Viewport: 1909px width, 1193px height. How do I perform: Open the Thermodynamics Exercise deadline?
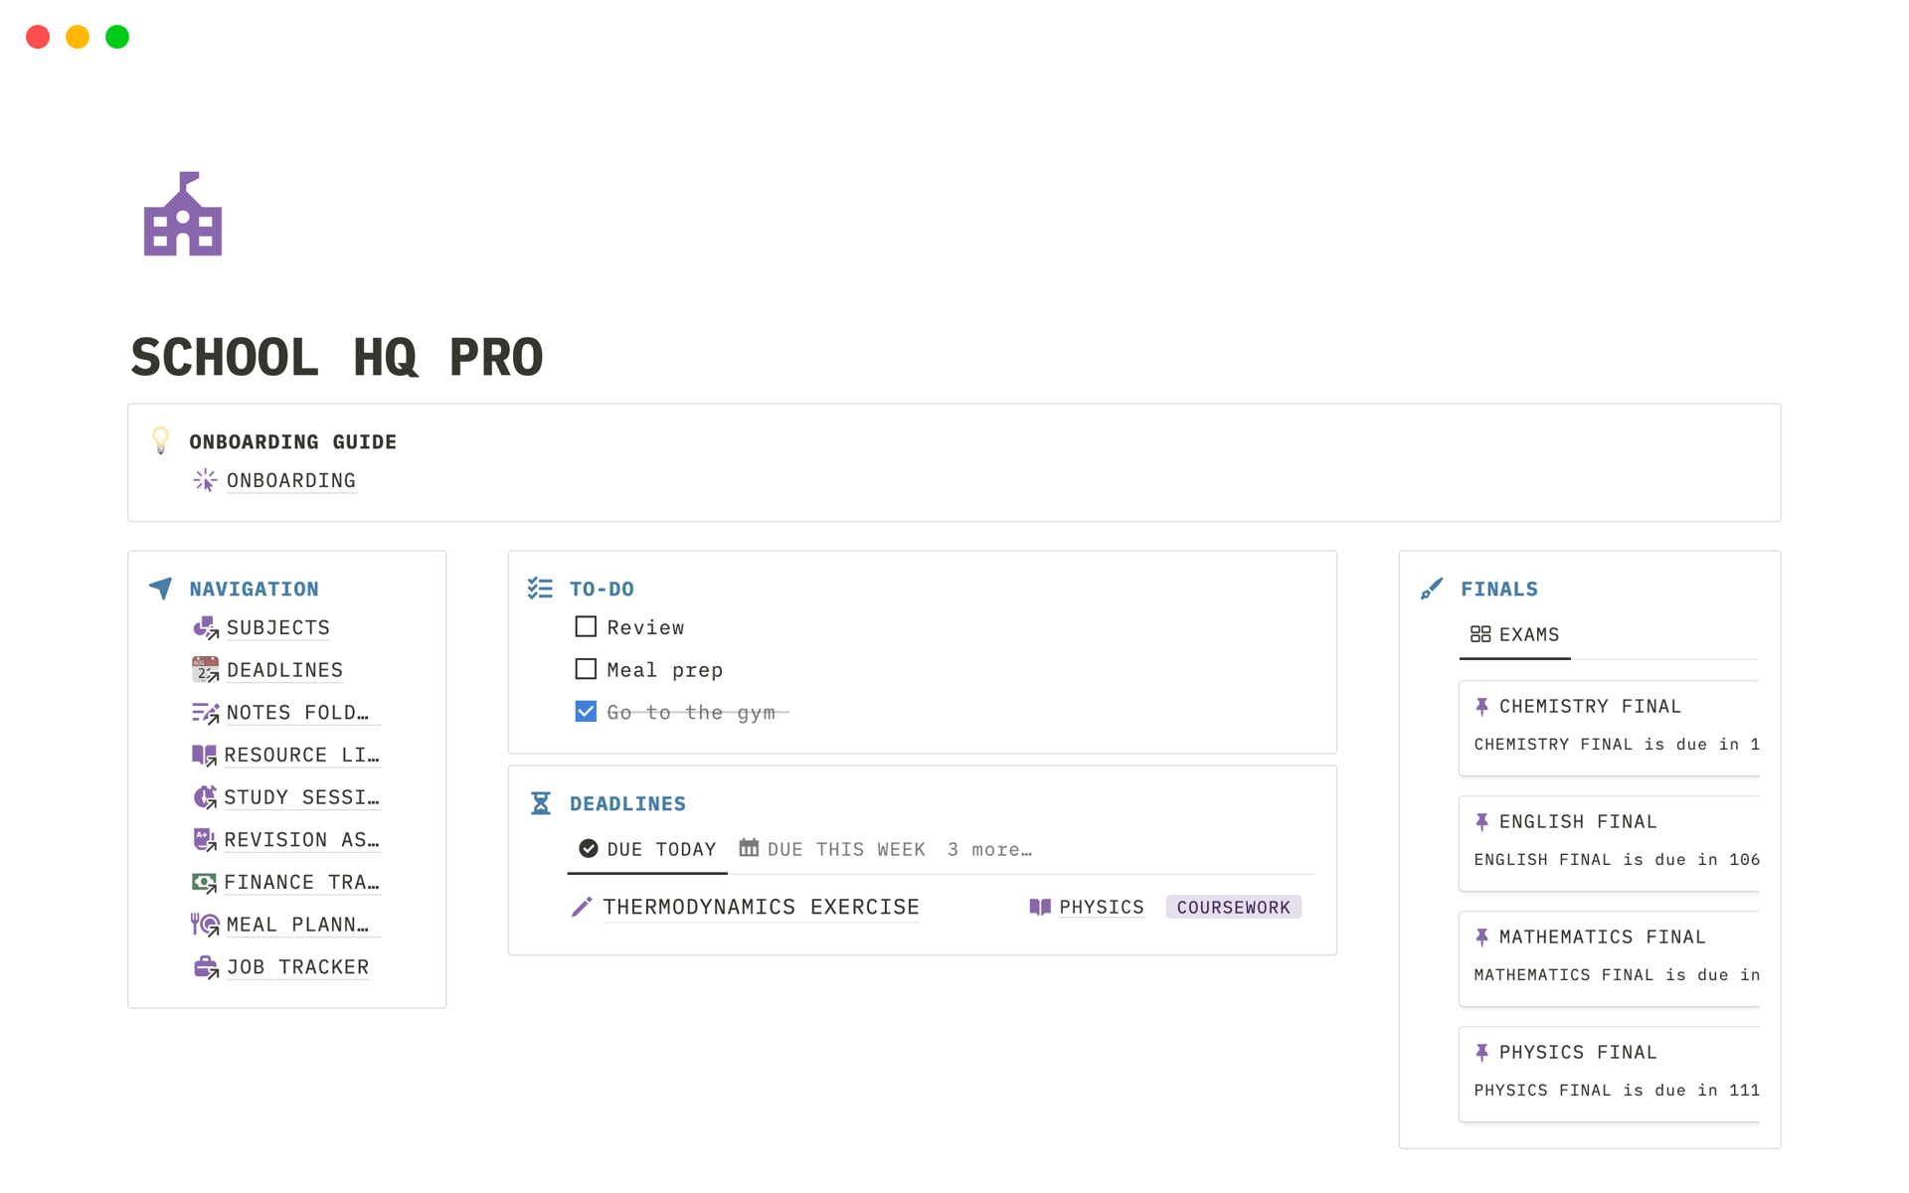pyautogui.click(x=761, y=907)
